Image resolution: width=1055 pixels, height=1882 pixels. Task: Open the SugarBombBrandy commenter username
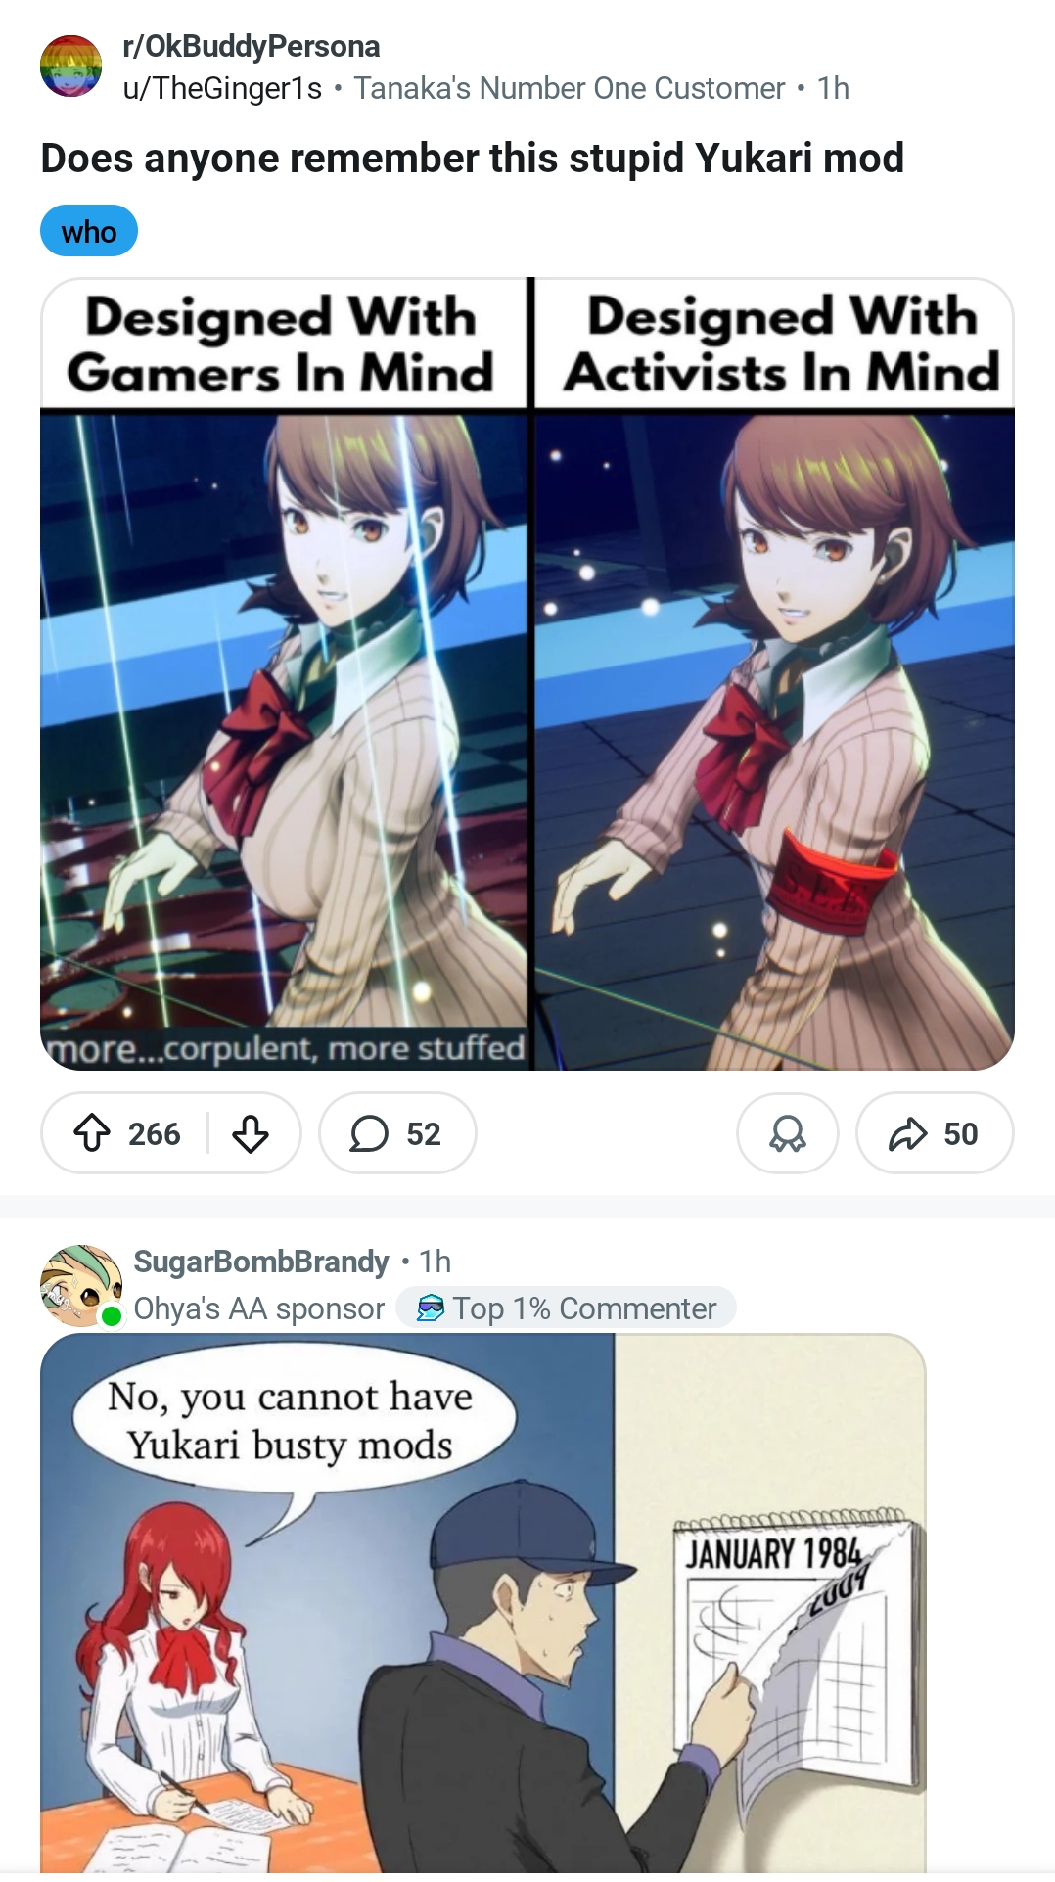[x=261, y=1262]
